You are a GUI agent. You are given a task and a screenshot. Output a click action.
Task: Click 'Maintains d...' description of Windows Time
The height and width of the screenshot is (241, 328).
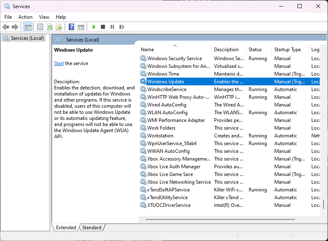tap(228, 74)
